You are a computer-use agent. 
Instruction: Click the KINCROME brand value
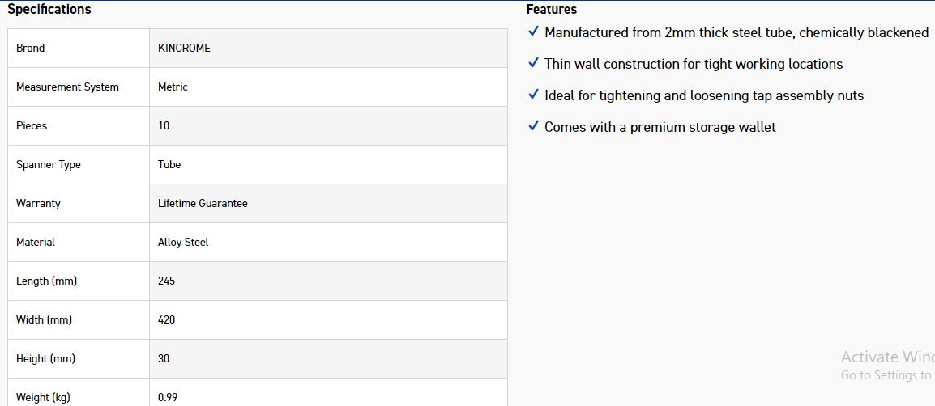(x=184, y=49)
